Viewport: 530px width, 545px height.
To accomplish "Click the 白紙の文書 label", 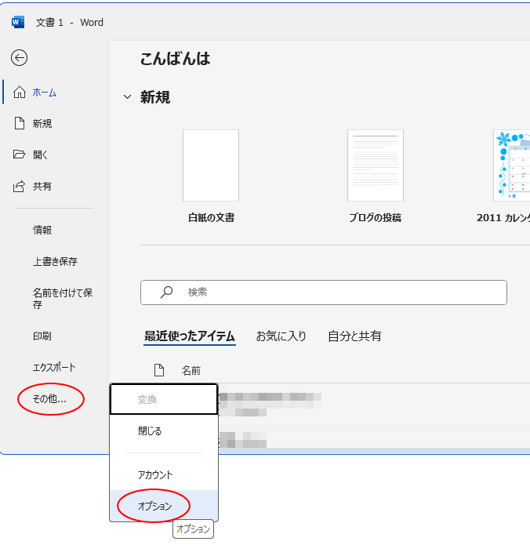I will click(211, 217).
